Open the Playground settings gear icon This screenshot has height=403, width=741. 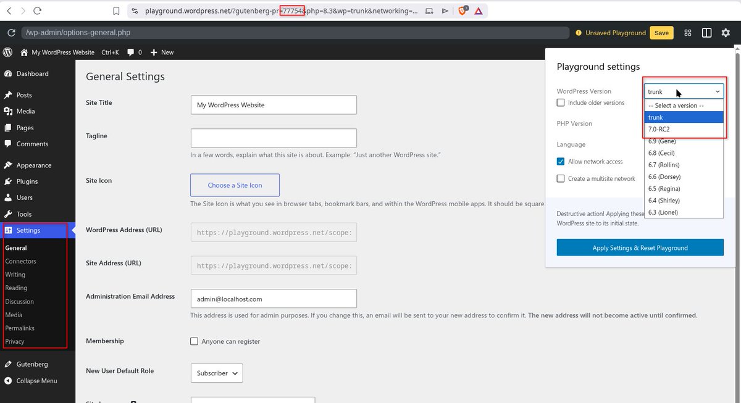pos(726,33)
